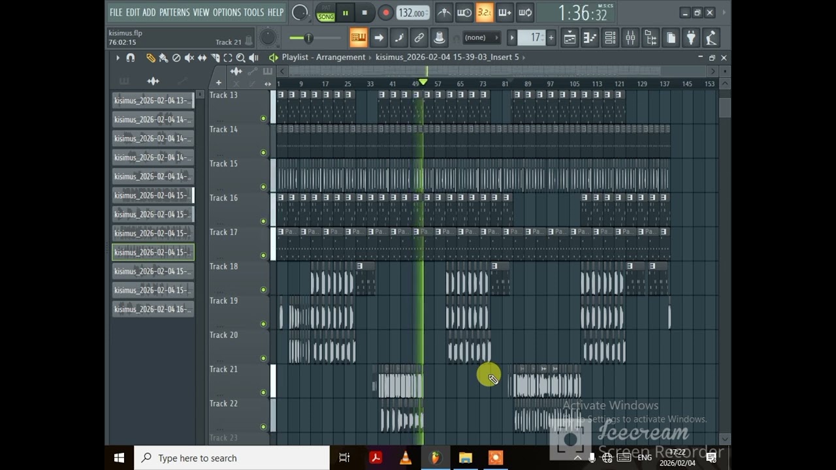Select the Playback scrub tool

tap(253, 57)
